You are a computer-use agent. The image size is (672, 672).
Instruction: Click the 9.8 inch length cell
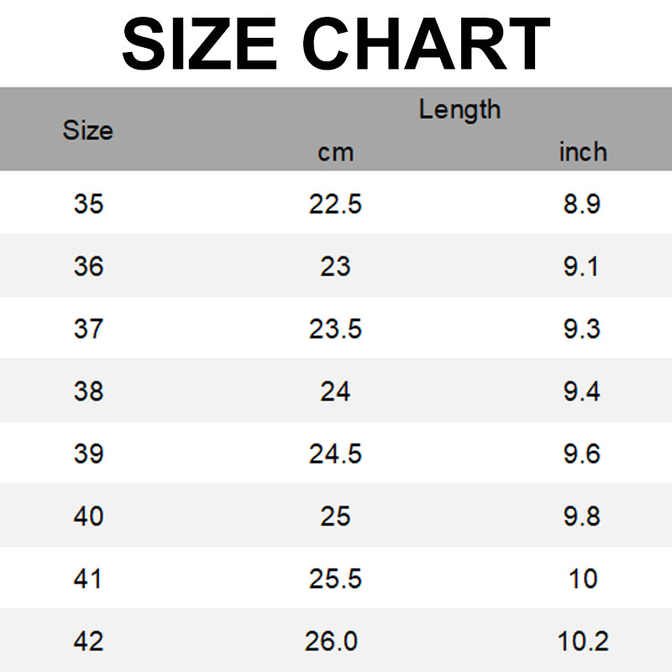coord(582,516)
